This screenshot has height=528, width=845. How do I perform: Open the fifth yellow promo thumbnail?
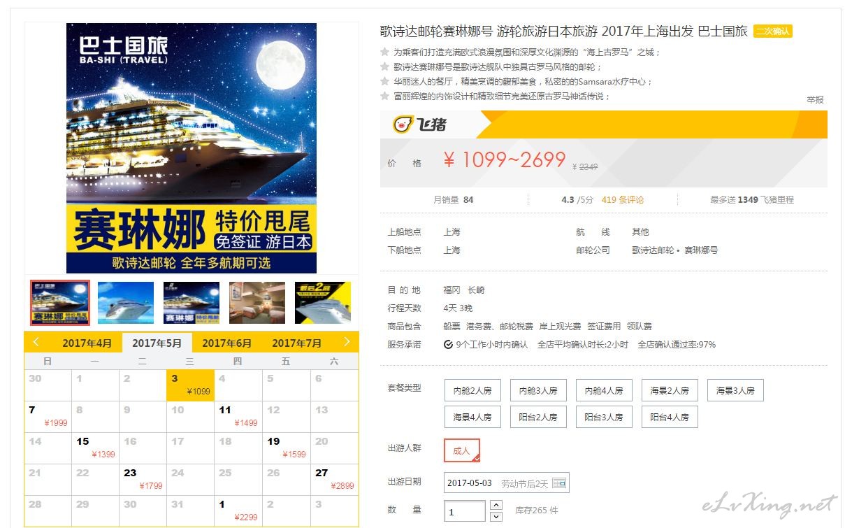click(323, 303)
